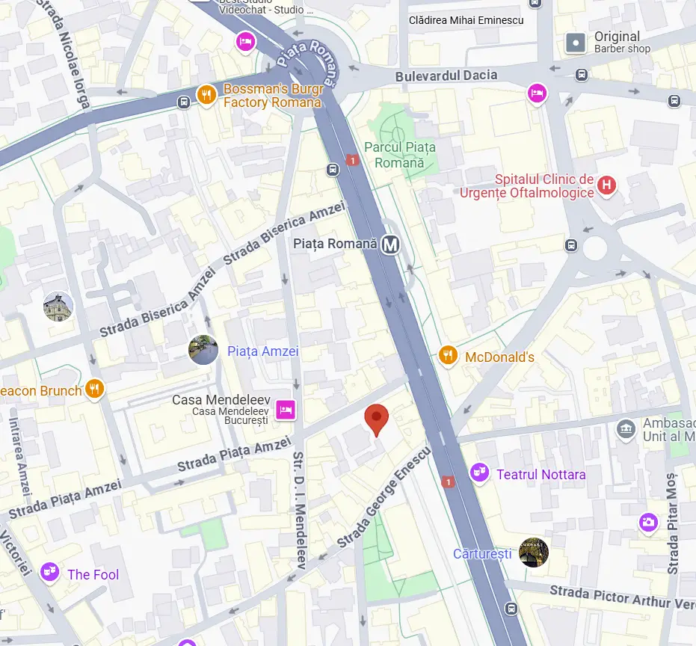Click the embassy building icon

pyautogui.click(x=626, y=429)
